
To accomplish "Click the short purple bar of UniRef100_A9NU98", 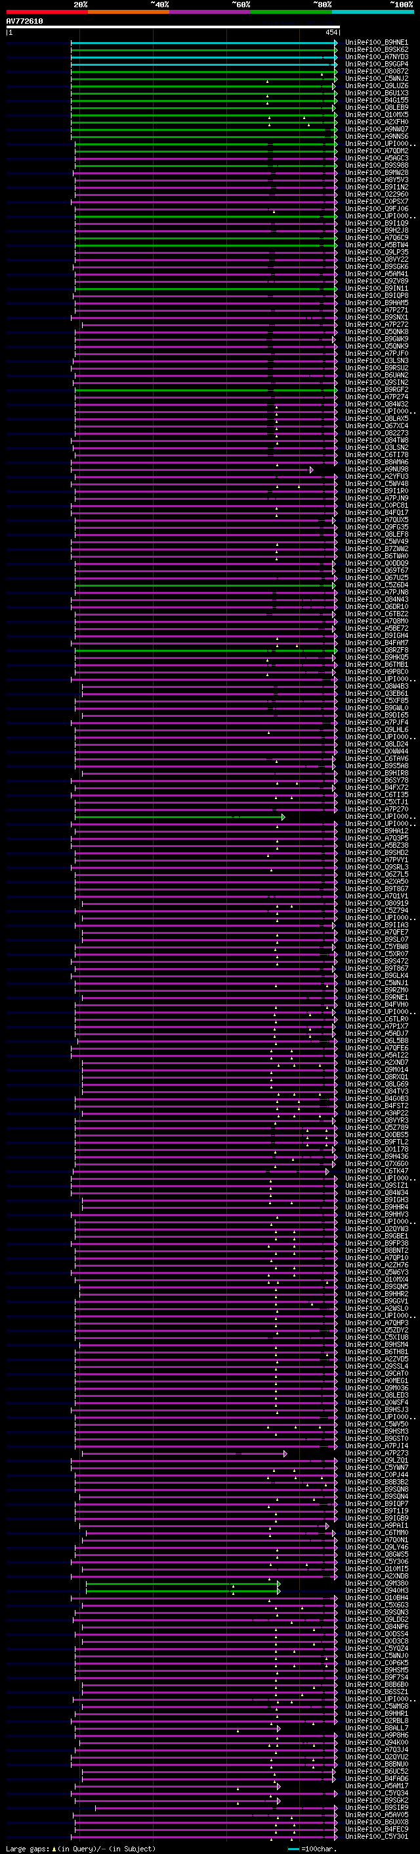I will pos(192,470).
